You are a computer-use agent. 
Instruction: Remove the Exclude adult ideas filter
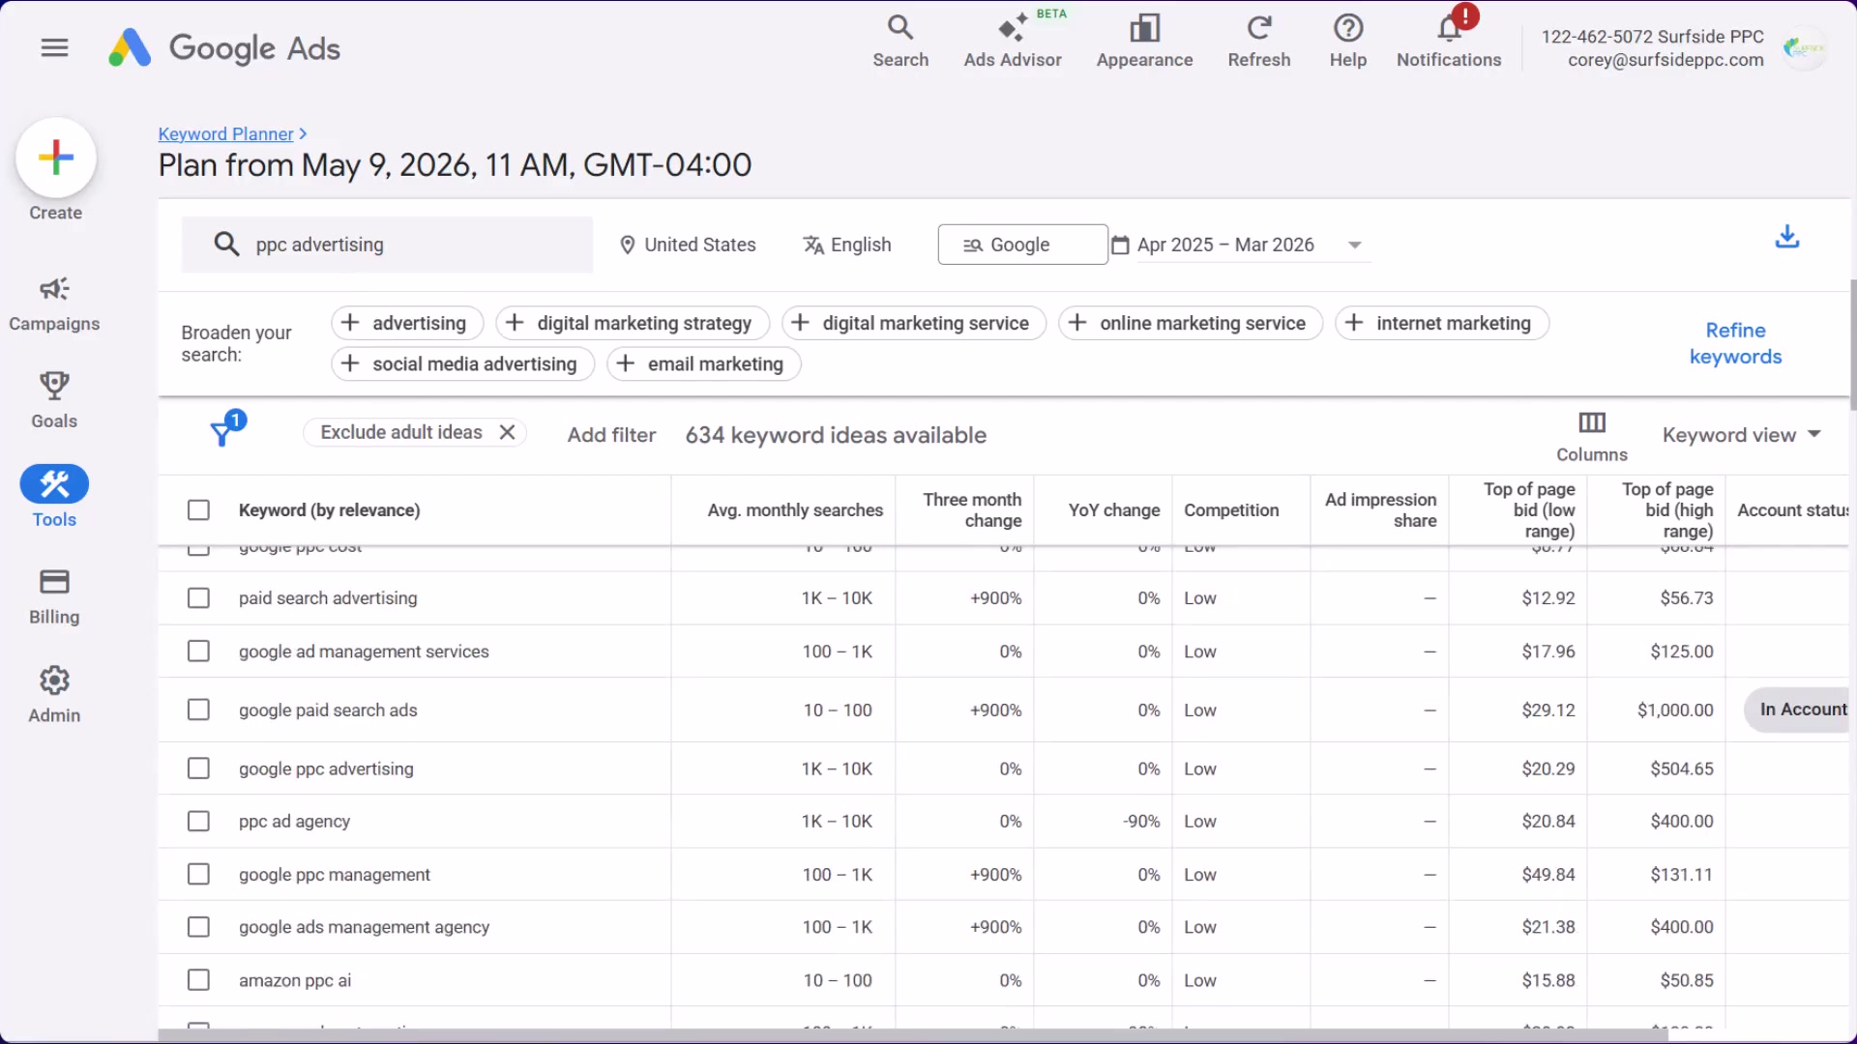coord(507,432)
